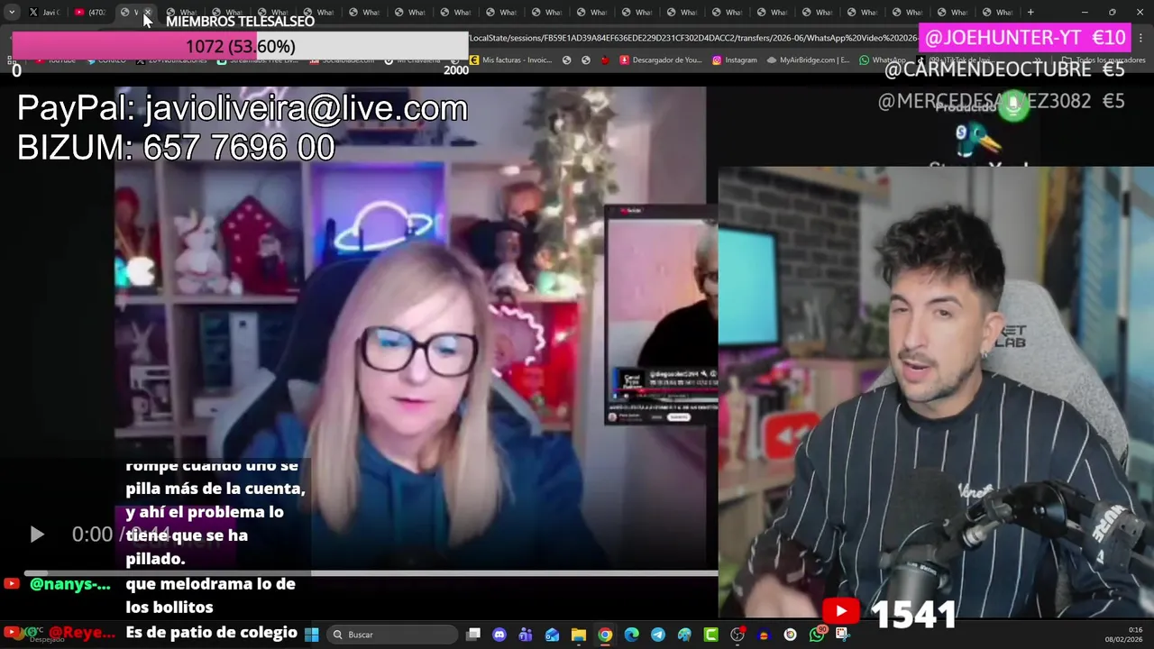Click the green microphone indicator icon
Image resolution: width=1154 pixels, height=649 pixels.
pyautogui.click(x=1012, y=106)
